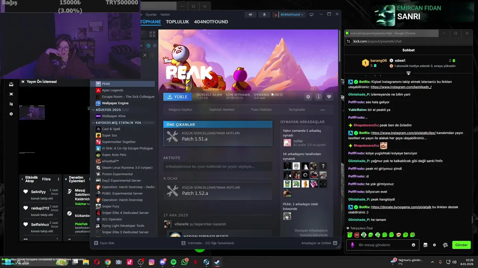Open Topluluk Merkezi tab
The image size is (478, 268).
tap(221, 110)
